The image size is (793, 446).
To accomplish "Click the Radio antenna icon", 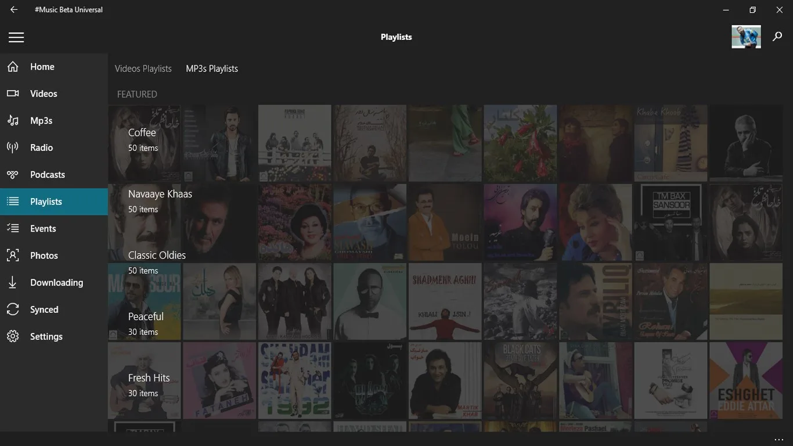I will (13, 148).
